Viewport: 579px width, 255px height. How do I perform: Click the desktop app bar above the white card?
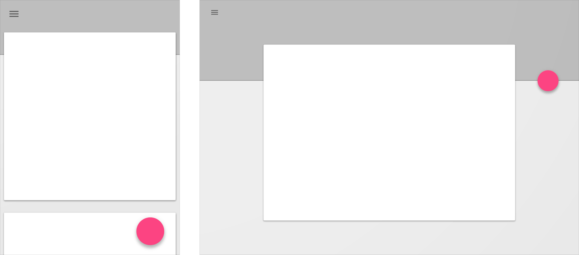click(389, 22)
